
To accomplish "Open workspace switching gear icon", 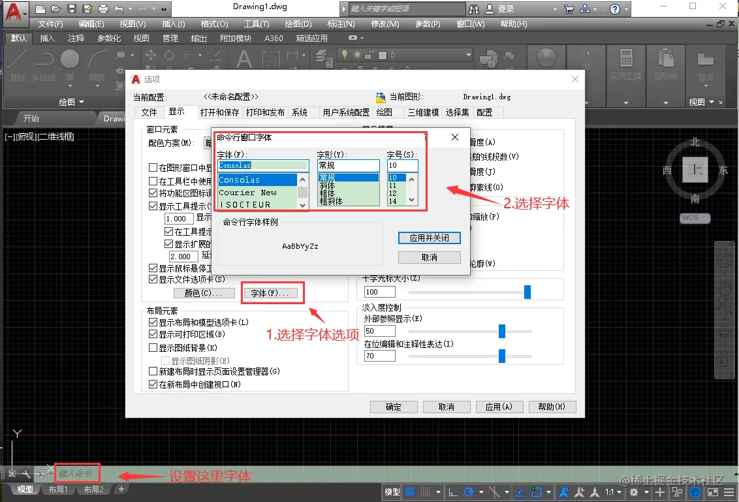I will [634, 492].
